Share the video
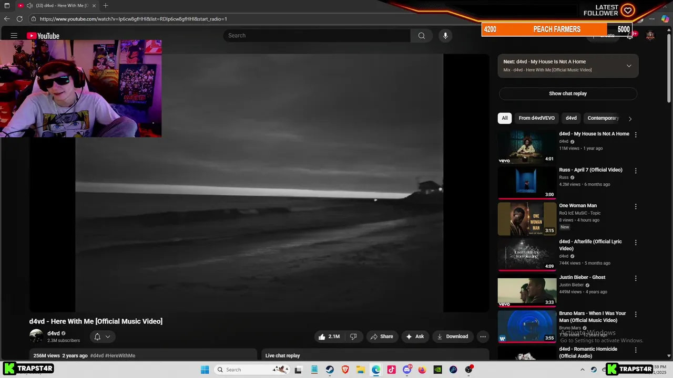This screenshot has height=378, width=673. (x=382, y=337)
